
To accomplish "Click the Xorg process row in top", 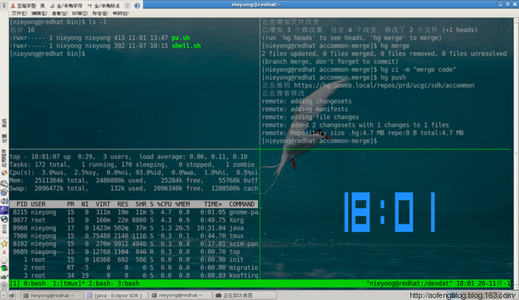I will (x=134, y=220).
